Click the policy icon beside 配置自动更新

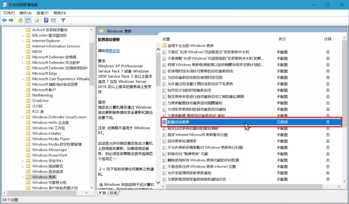pos(164,122)
